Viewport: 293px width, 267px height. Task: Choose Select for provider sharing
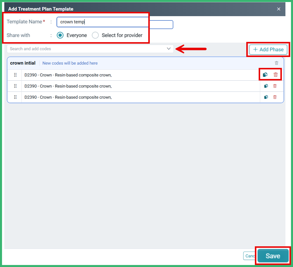[95, 35]
